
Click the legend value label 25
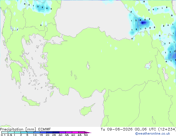[54, 135]
